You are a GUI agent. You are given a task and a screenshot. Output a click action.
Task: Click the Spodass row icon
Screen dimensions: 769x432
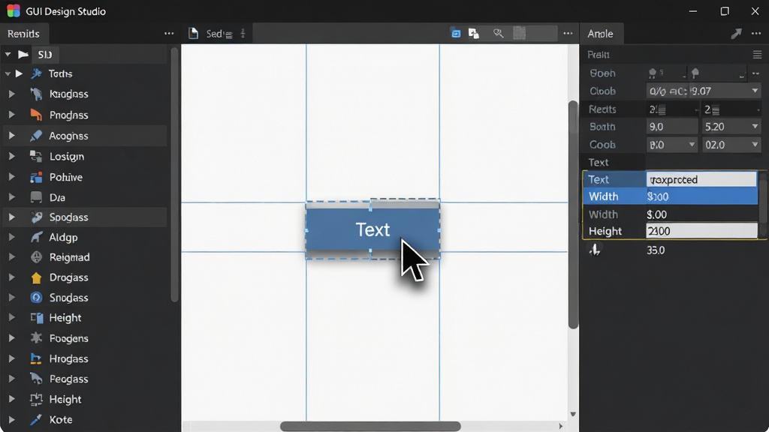(x=36, y=217)
